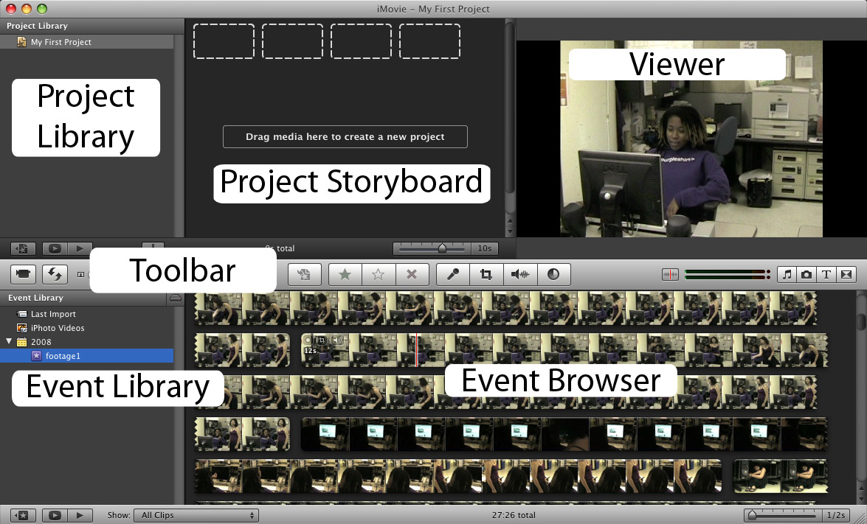Unmark footage using the outlined star
The width and height of the screenshot is (867, 524).
click(x=379, y=274)
